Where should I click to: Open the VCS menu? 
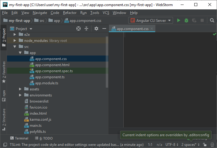pos(106,13)
